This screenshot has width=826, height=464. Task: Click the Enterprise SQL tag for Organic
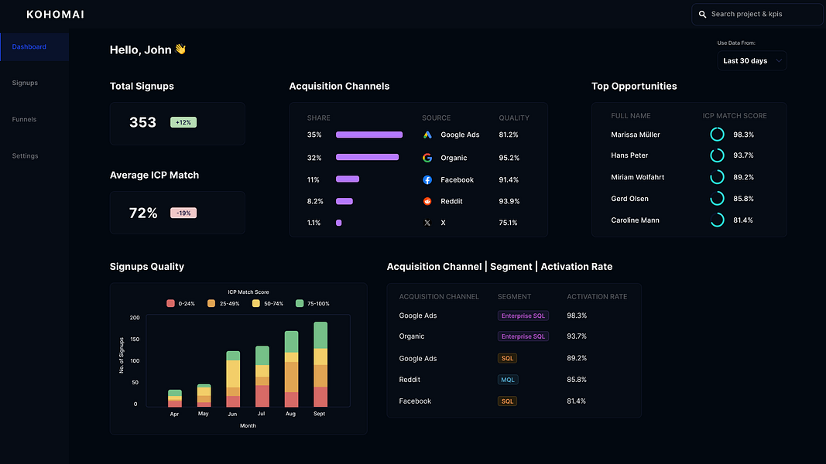coord(523,336)
